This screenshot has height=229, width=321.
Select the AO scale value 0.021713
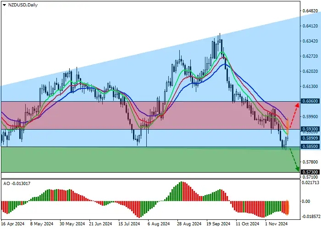[310, 183]
